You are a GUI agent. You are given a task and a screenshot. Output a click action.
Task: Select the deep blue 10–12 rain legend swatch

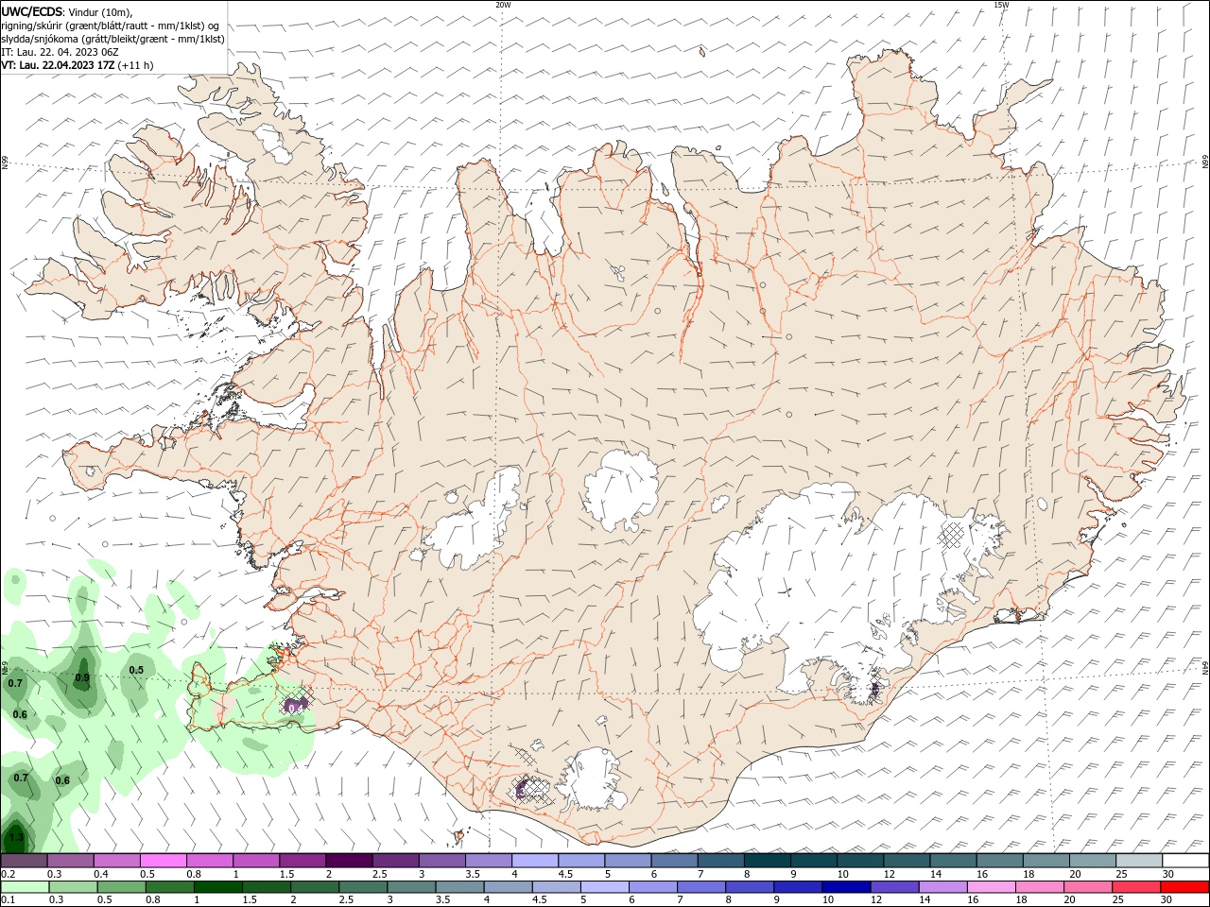point(846,887)
